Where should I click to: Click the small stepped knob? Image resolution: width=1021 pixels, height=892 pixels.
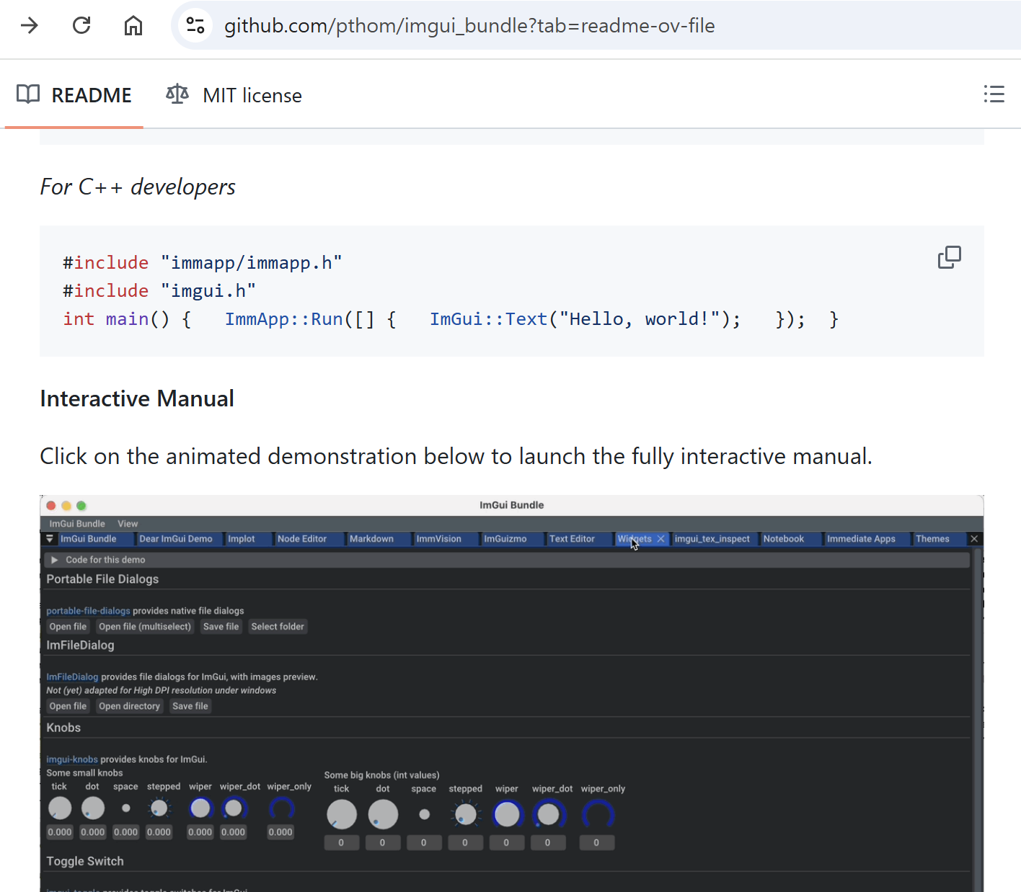coord(159,808)
